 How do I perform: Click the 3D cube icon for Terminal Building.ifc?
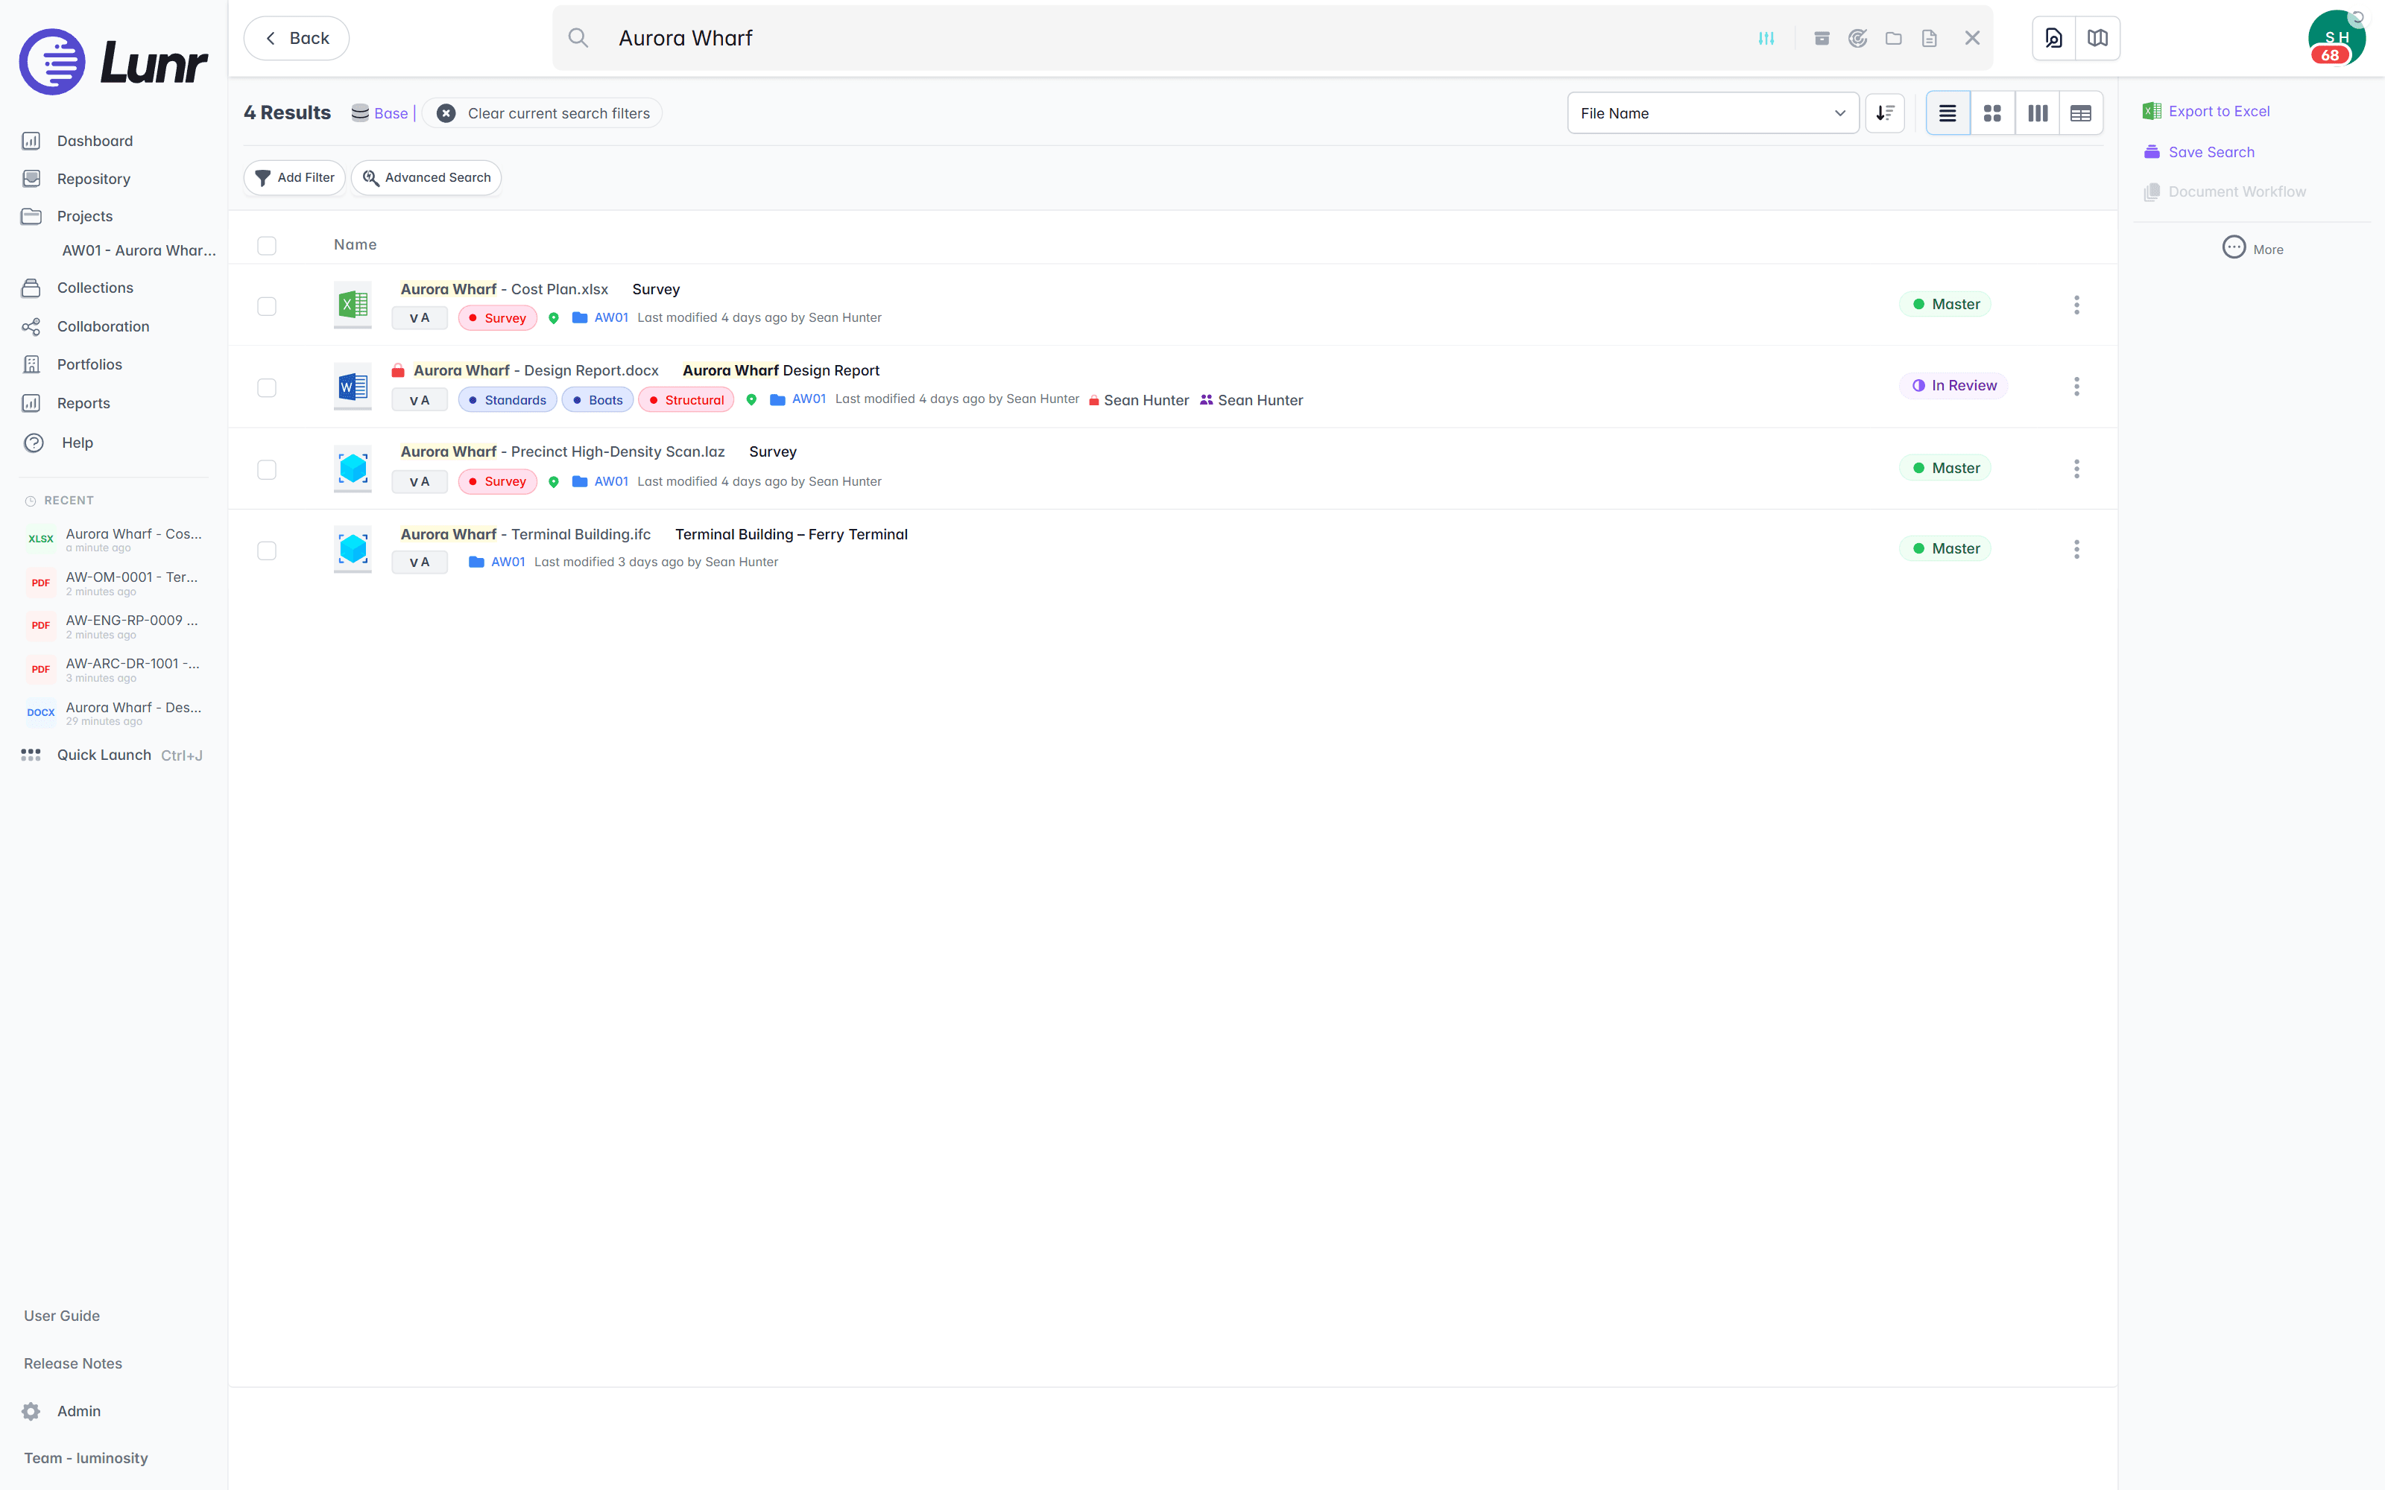click(353, 549)
